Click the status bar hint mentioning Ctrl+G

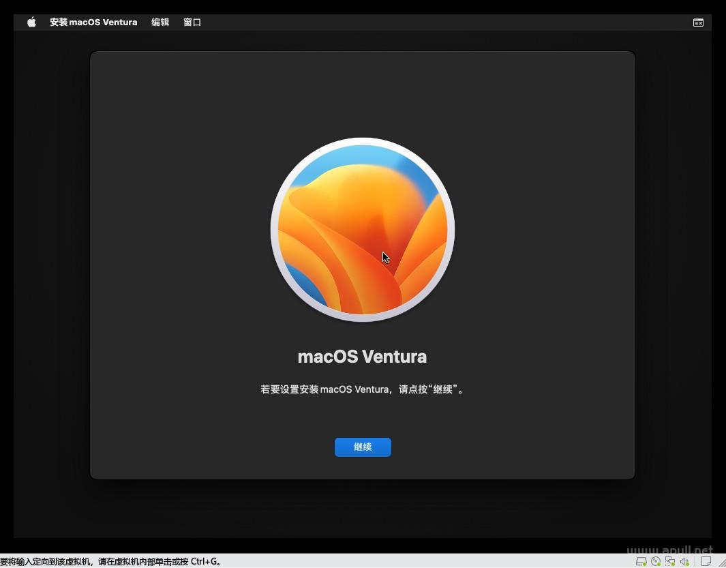click(x=110, y=561)
